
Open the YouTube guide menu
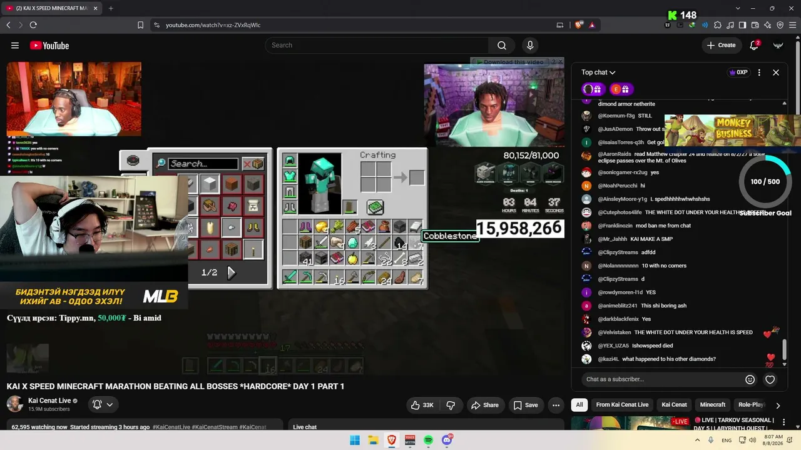[15, 46]
